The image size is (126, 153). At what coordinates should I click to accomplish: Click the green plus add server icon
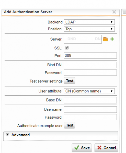pyautogui.click(x=112, y=39)
